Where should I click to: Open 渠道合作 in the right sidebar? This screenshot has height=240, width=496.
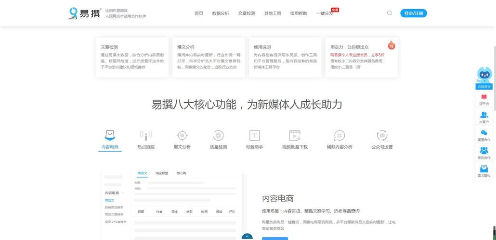484,135
